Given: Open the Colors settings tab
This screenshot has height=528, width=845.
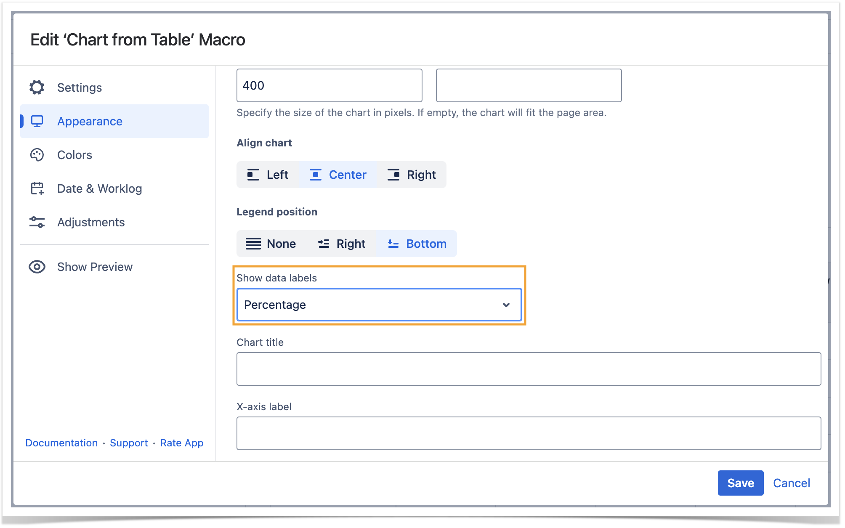Looking at the screenshot, I should point(74,155).
